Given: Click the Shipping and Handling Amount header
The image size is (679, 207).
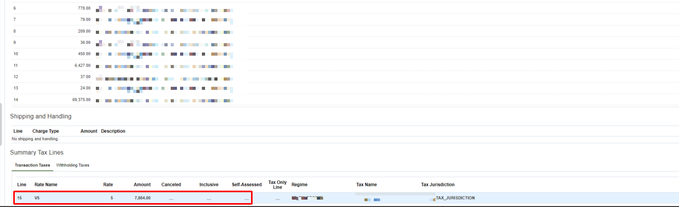Looking at the screenshot, I should [89, 131].
